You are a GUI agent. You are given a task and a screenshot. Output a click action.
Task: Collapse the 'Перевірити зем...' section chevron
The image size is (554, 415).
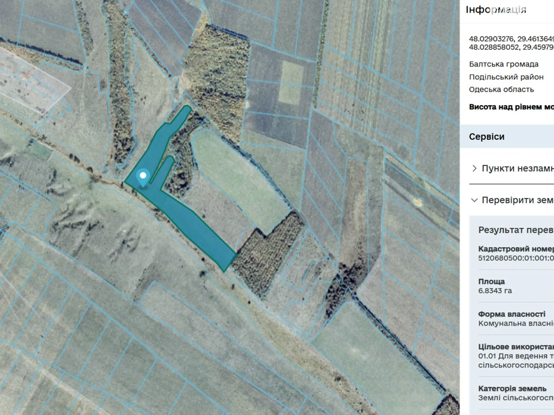point(474,200)
